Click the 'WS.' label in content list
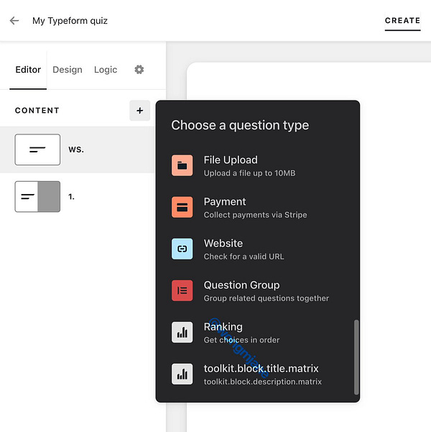Image resolution: width=431 pixels, height=432 pixels. pos(76,150)
